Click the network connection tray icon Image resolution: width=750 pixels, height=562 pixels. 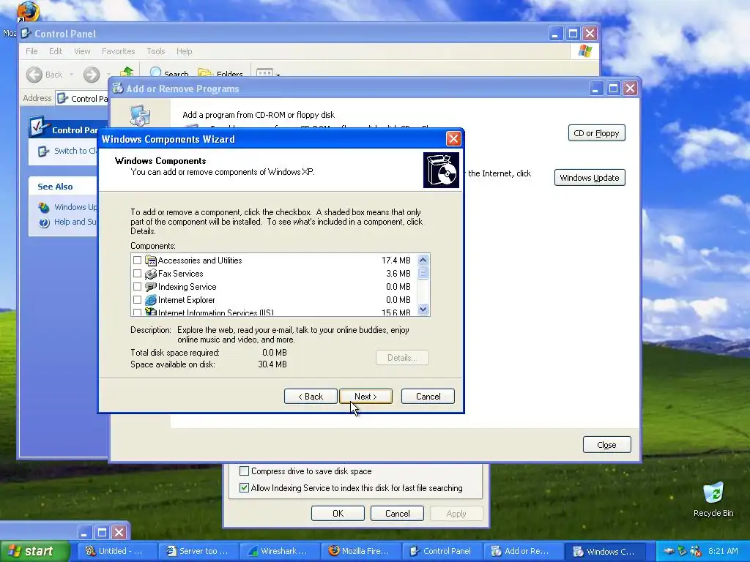(683, 551)
